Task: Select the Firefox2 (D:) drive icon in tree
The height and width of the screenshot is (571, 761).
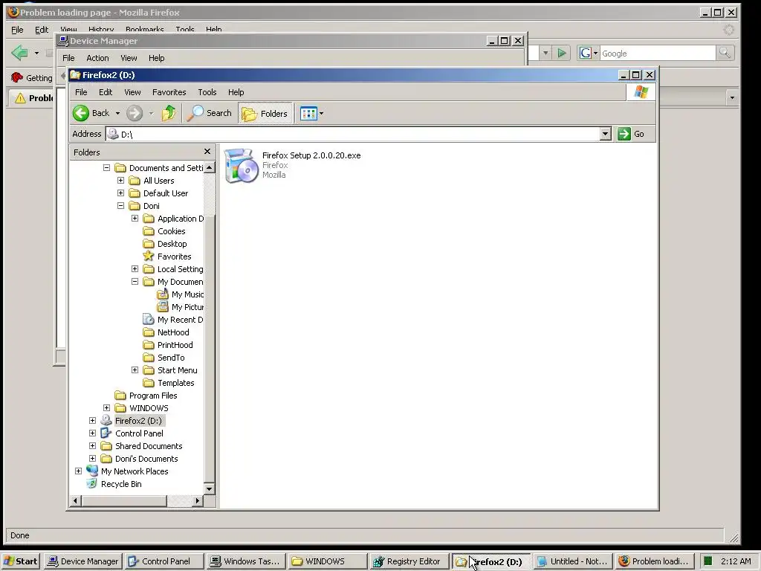Action: (x=106, y=421)
